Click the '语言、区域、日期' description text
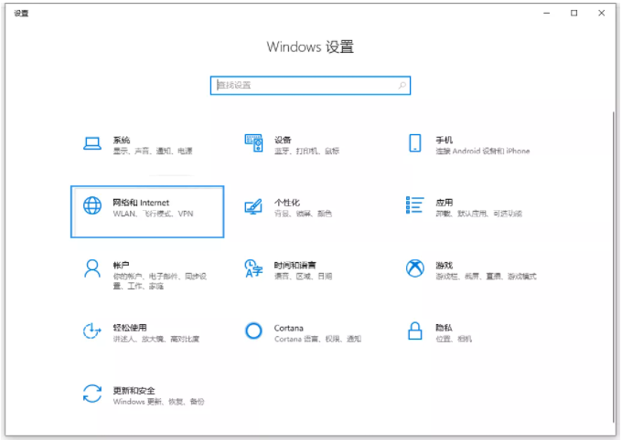Viewport: 622px width, 440px height. [304, 277]
